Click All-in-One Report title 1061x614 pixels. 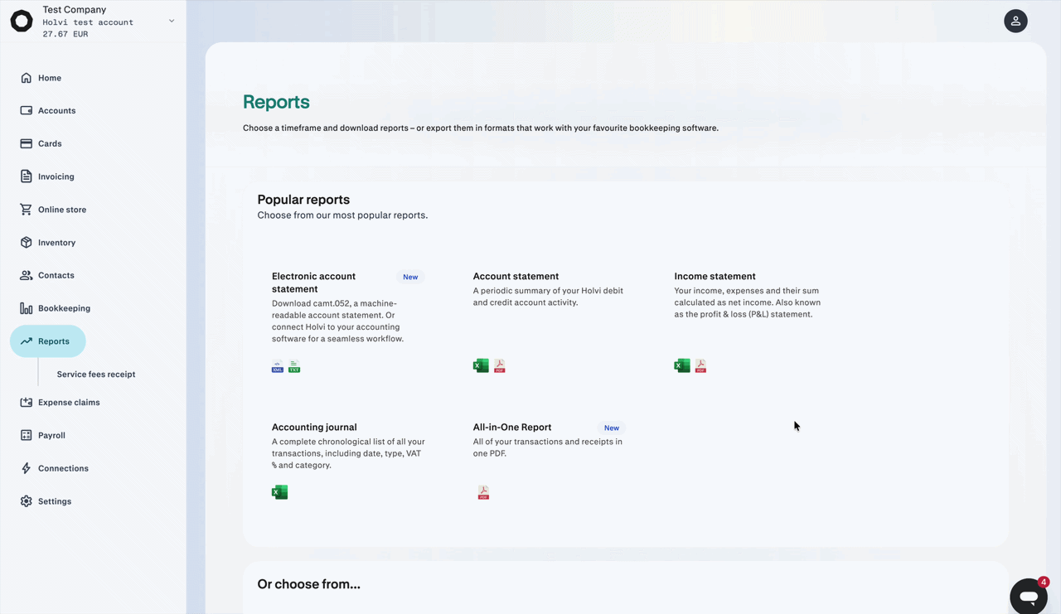(512, 428)
